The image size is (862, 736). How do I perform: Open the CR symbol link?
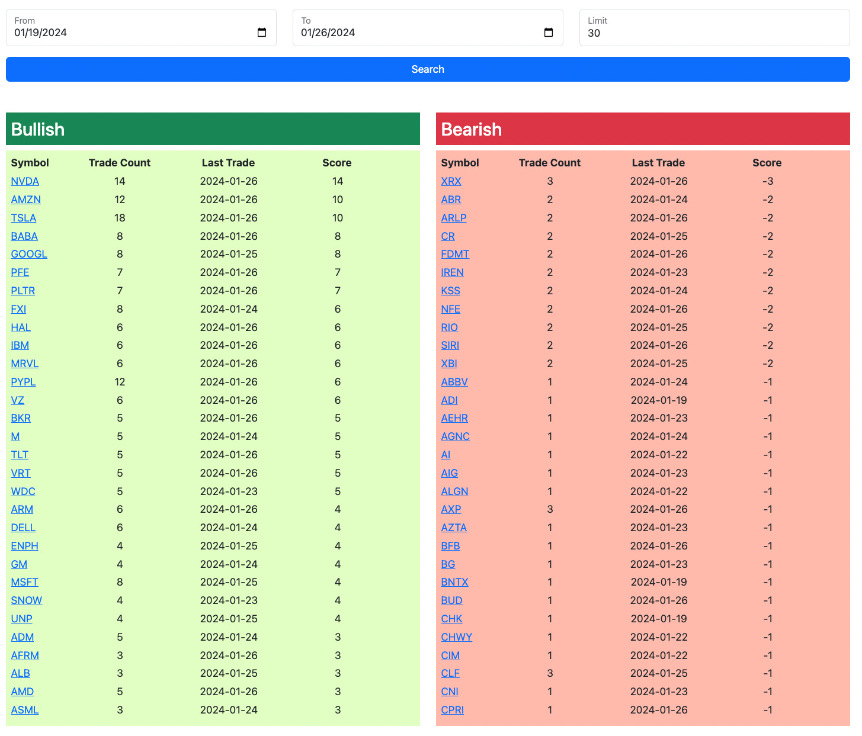(448, 236)
